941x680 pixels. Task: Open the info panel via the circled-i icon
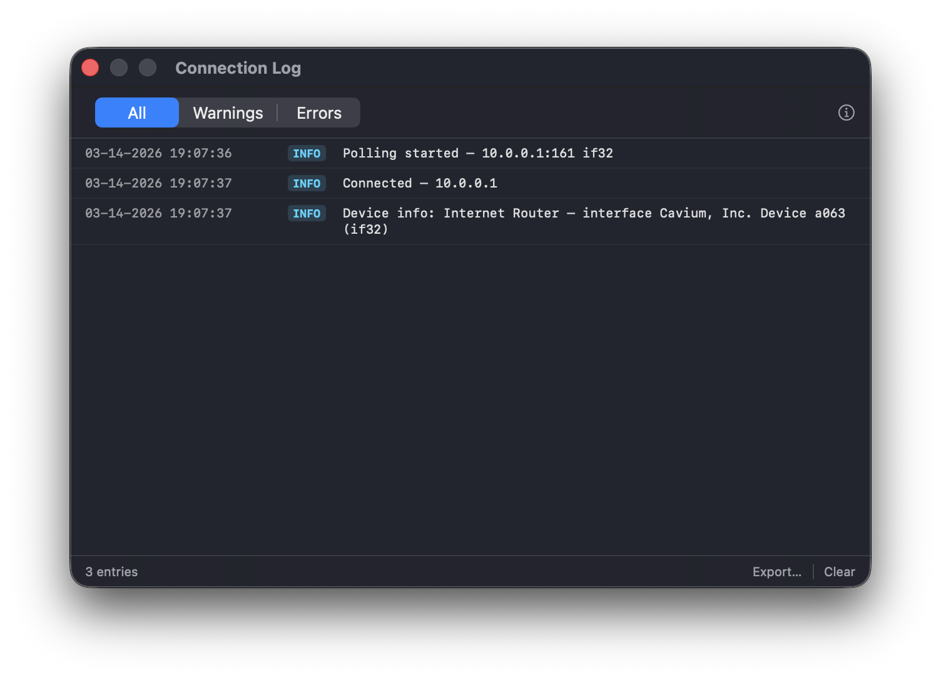pyautogui.click(x=846, y=112)
